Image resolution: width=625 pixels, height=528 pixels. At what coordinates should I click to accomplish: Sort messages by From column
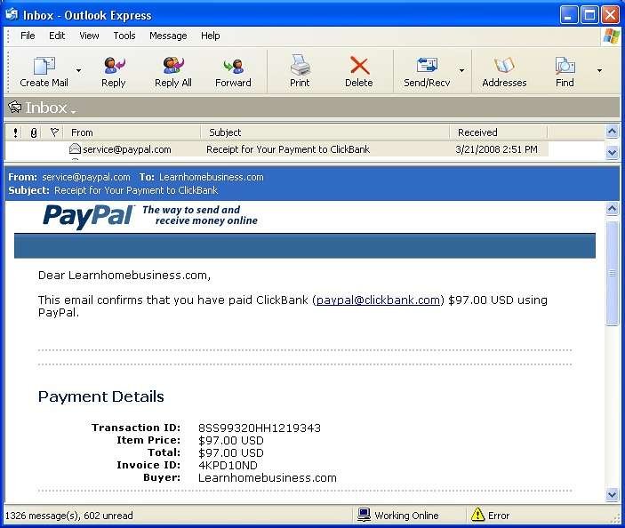132,132
